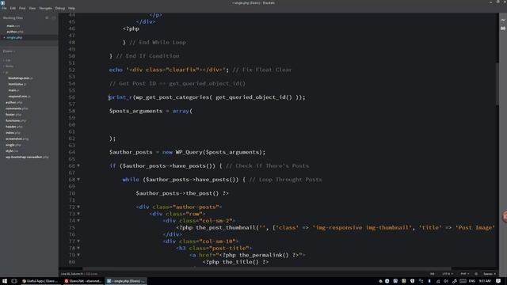Viewport: 507px width, 285px height.
Task: Open screenshot.png in project tree
Action: [17, 139]
